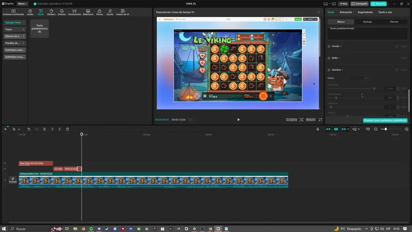
Task: Open the Archivos multimedia panel
Action: pos(13,12)
